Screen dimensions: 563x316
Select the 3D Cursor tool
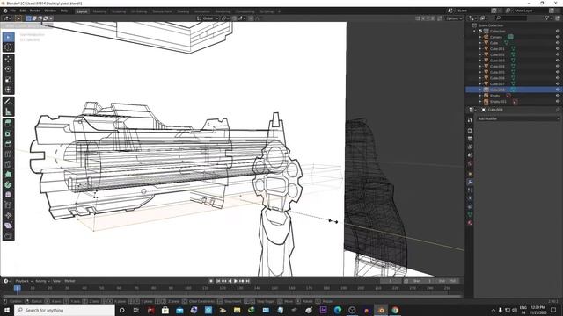pyautogui.click(x=8, y=47)
